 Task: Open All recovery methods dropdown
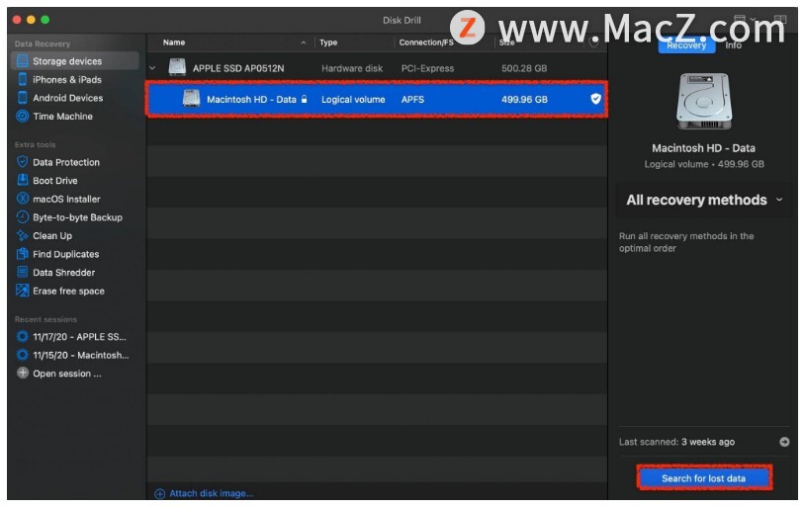coord(704,200)
